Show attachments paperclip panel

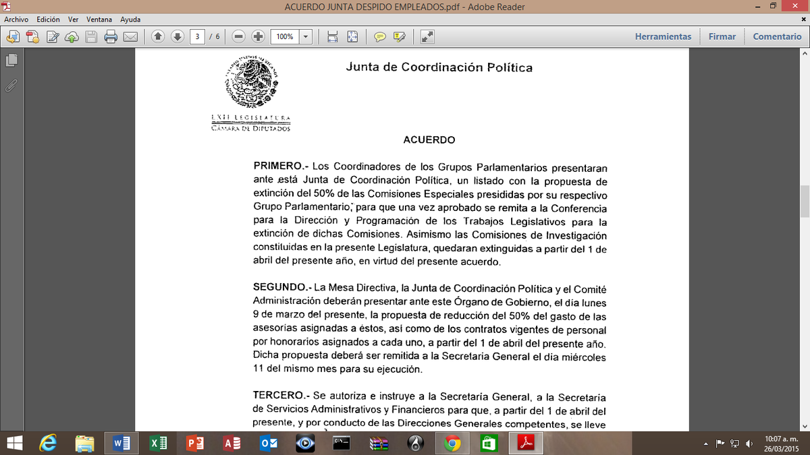11,86
